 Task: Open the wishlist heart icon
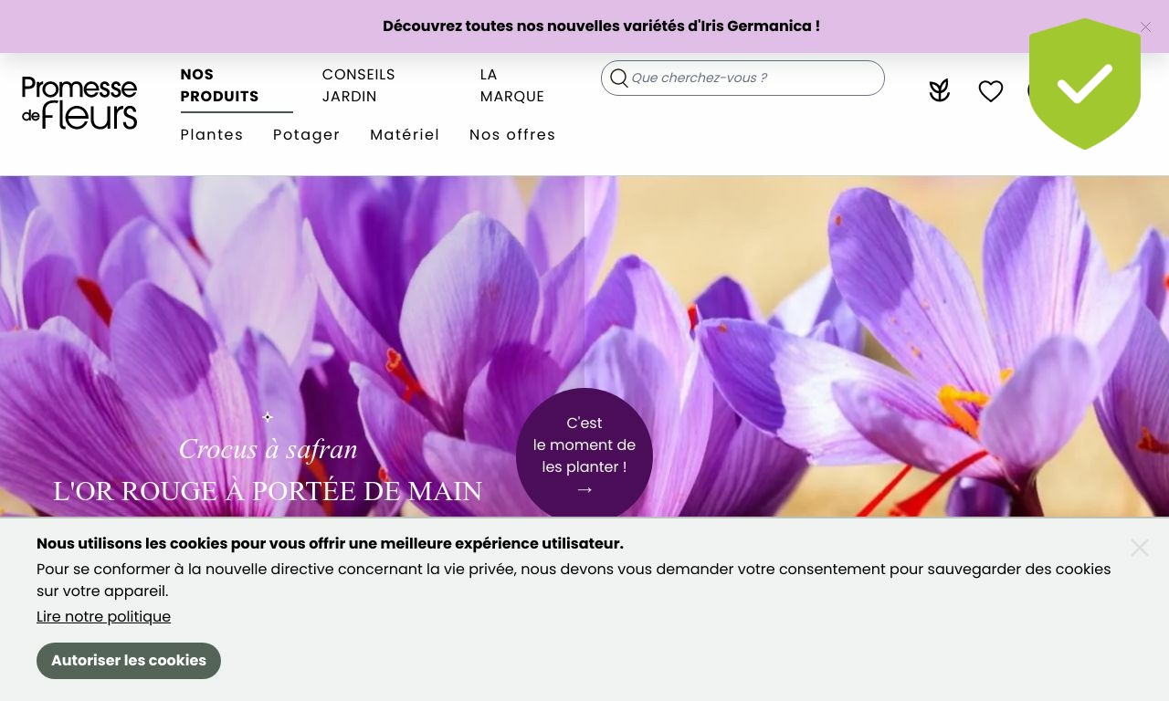(x=991, y=91)
